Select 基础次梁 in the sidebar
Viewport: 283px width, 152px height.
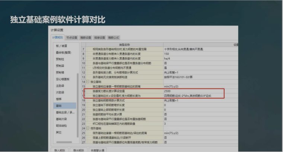click(x=61, y=119)
